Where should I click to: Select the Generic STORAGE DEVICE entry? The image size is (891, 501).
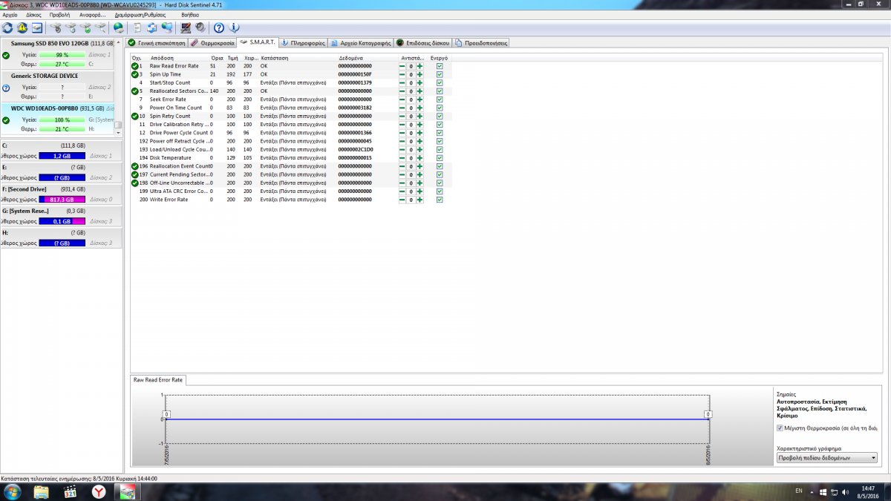[58, 86]
